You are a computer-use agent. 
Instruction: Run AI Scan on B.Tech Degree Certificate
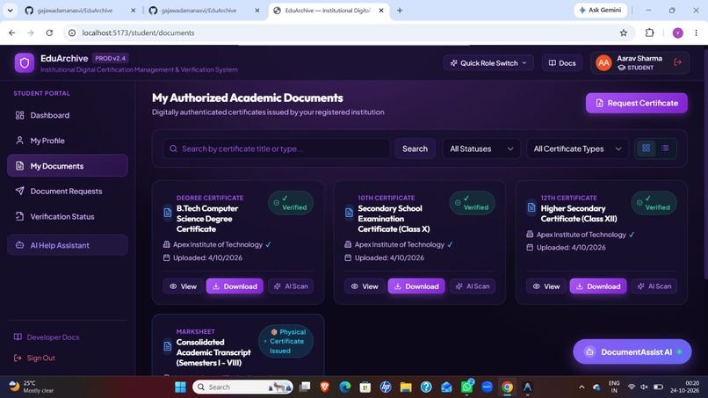click(291, 286)
